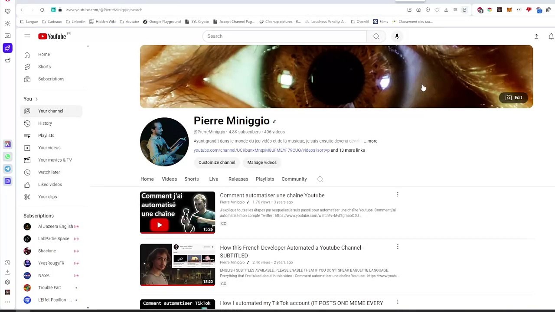The height and width of the screenshot is (312, 555).
Task: Open the OpenAI bookmarks folder
Action: click(x=360, y=22)
